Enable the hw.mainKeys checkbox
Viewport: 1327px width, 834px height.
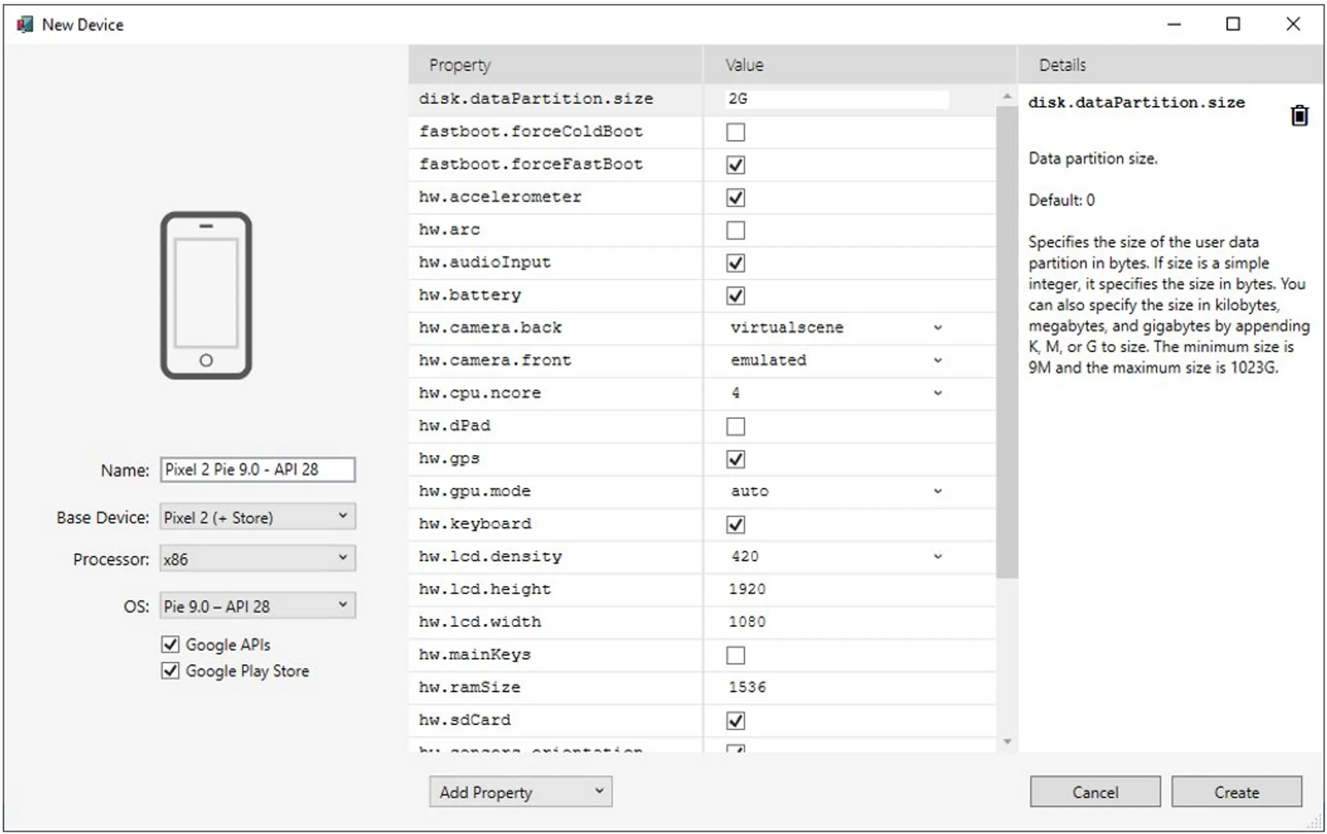pos(735,654)
